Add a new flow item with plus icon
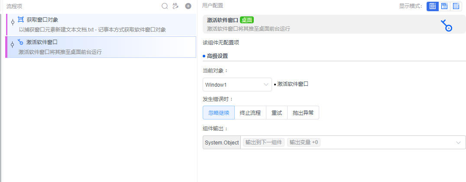Image resolution: width=466 pixels, height=182 pixels. click(188, 6)
